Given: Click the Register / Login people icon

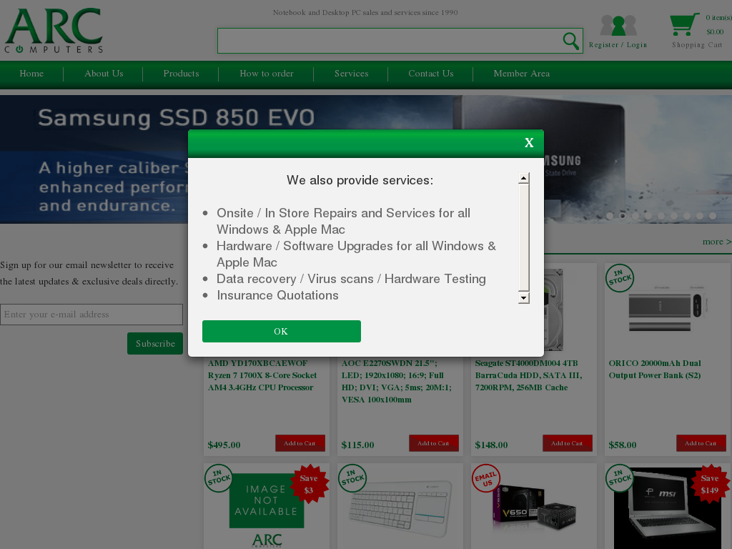Looking at the screenshot, I should [618, 25].
